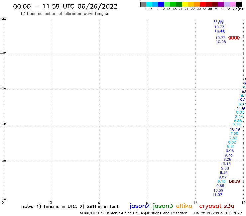Pick the lavender swatch in the color scale

click(x=226, y=4)
